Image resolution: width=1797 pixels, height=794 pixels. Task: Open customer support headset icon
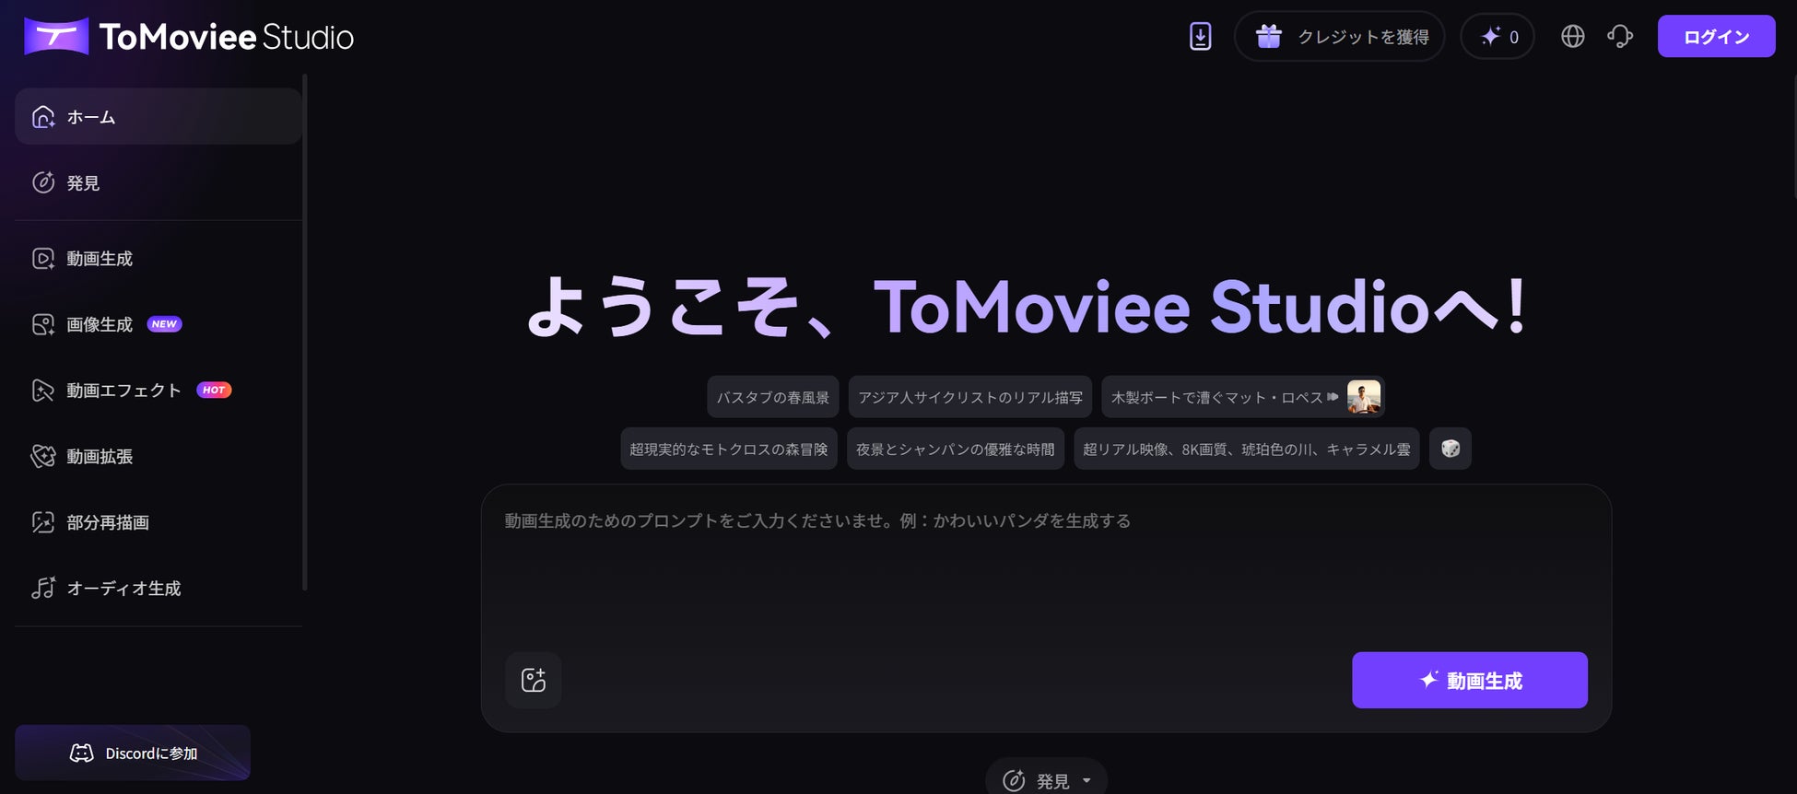[x=1620, y=37]
